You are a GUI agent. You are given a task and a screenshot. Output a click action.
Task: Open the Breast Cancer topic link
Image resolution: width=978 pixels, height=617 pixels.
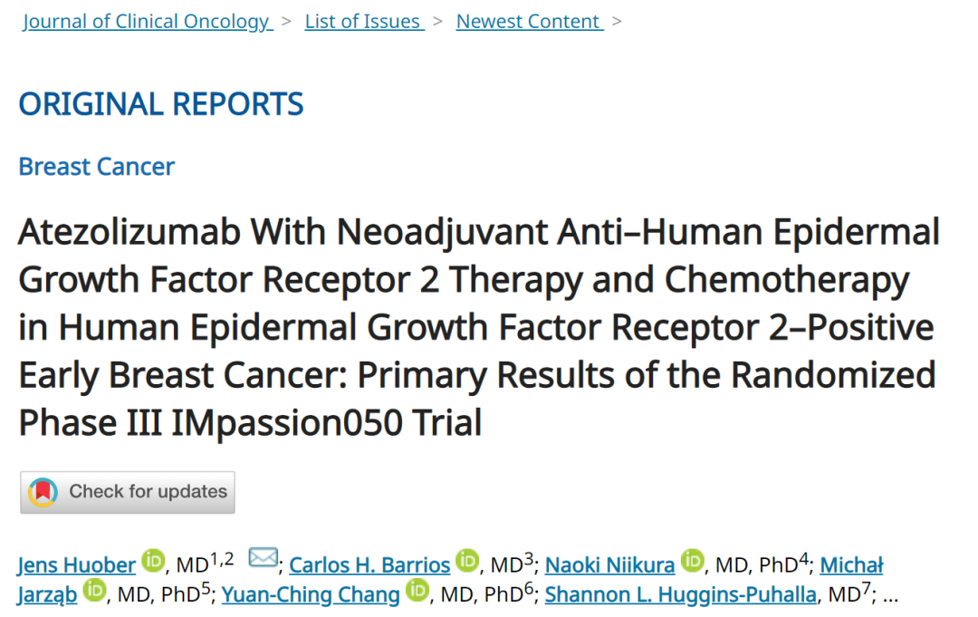(x=97, y=167)
